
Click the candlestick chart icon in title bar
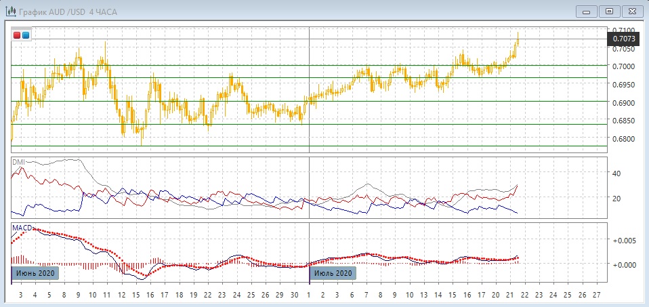[11, 12]
